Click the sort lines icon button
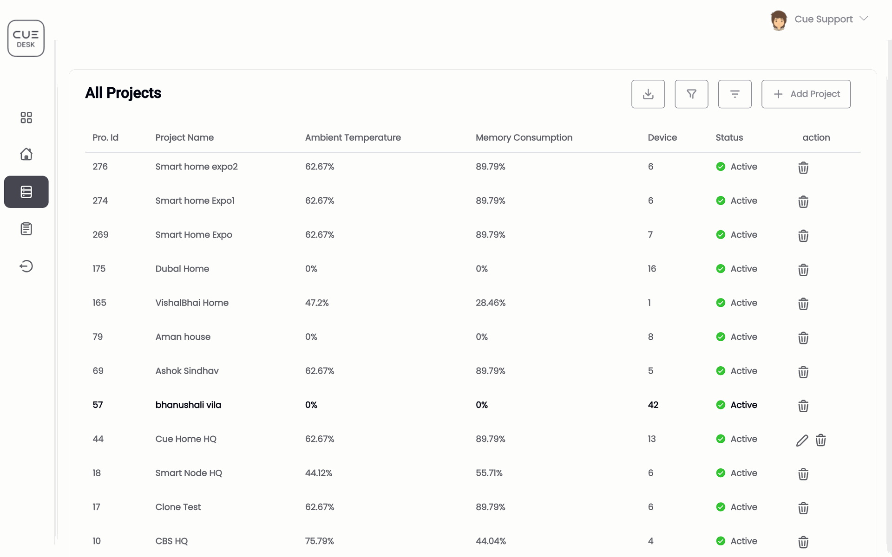 pos(734,94)
